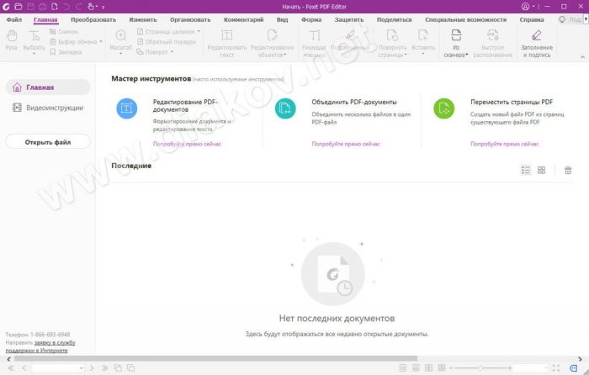Switch to the Организовать tab
Screen dimensions: 589x375
tap(190, 19)
